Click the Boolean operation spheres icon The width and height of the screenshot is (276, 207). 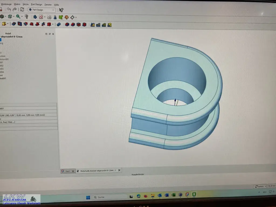point(58,25)
